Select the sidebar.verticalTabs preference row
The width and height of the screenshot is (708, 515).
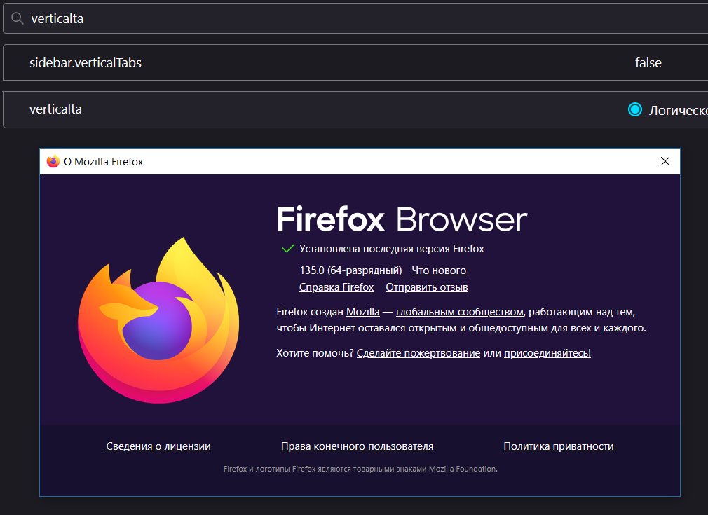pyautogui.click(x=355, y=62)
